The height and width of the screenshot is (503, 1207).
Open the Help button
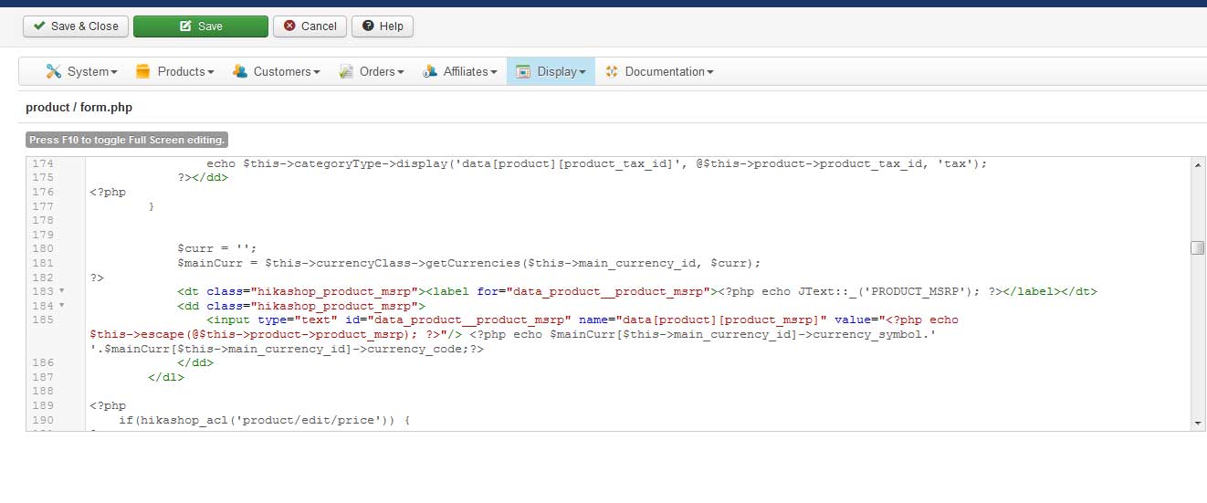coord(383,26)
